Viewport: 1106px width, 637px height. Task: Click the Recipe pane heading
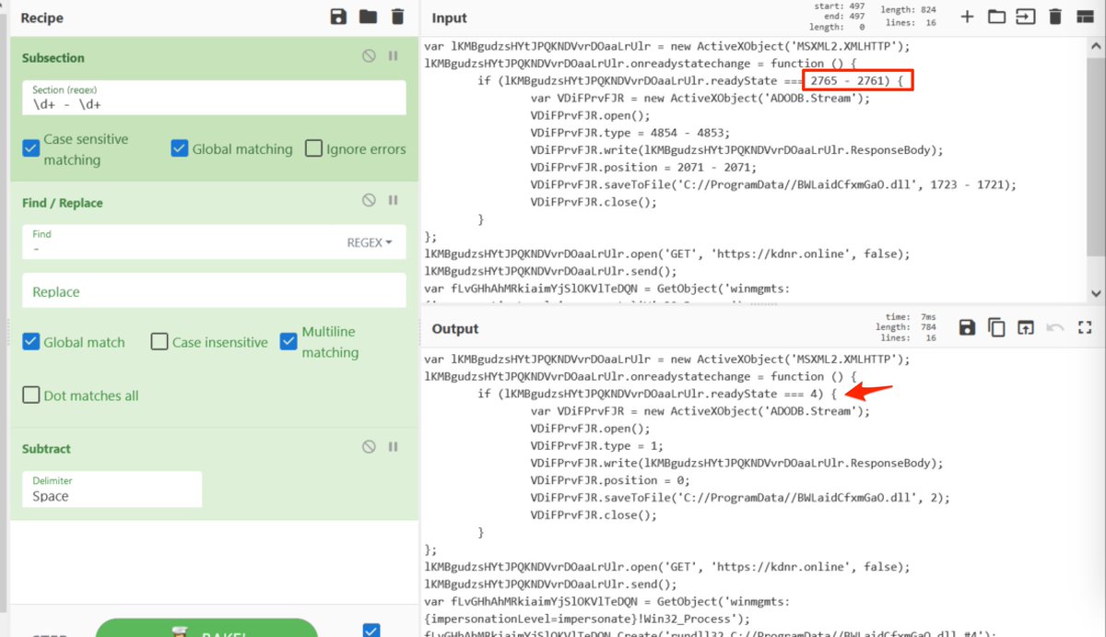point(41,18)
